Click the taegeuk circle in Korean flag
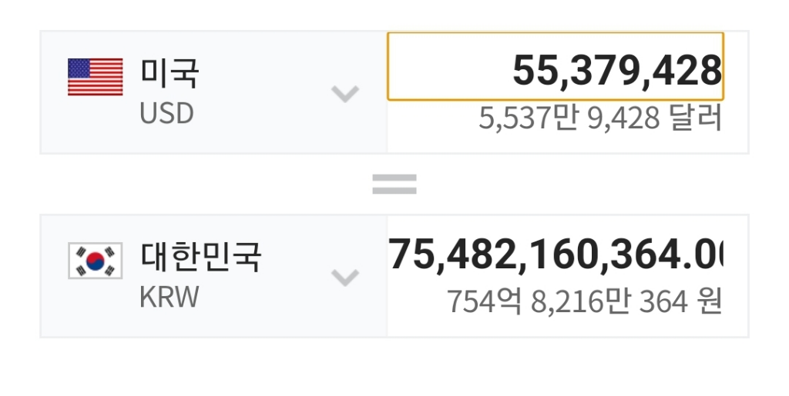The image size is (789, 396). click(96, 261)
